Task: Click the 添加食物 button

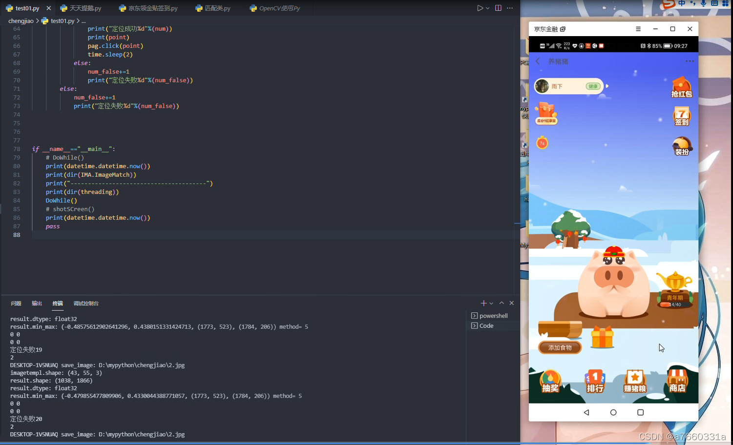Action: tap(560, 348)
